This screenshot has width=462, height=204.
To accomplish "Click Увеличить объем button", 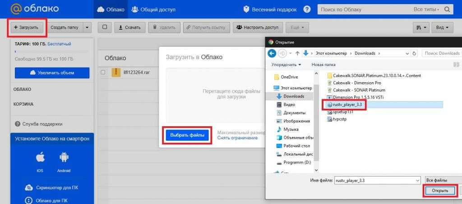I will pos(52,73).
